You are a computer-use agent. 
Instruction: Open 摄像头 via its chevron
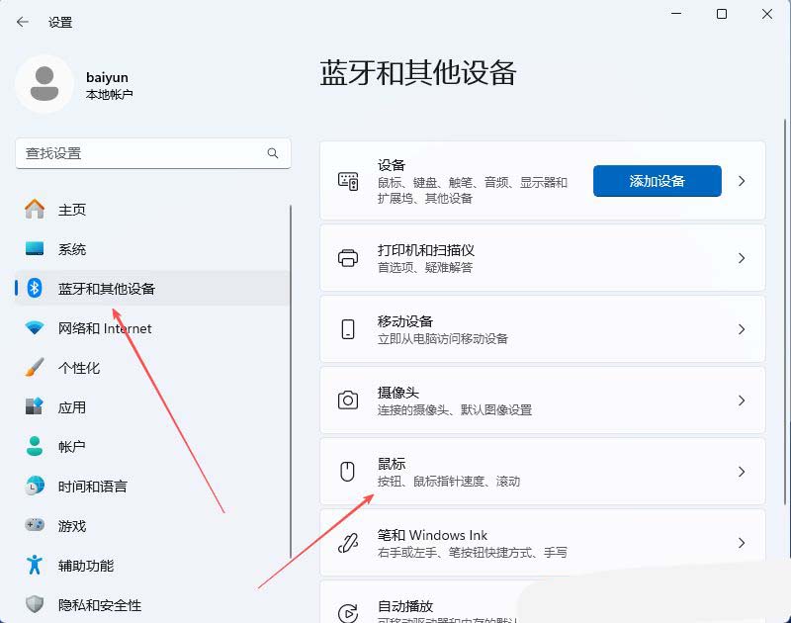point(741,400)
